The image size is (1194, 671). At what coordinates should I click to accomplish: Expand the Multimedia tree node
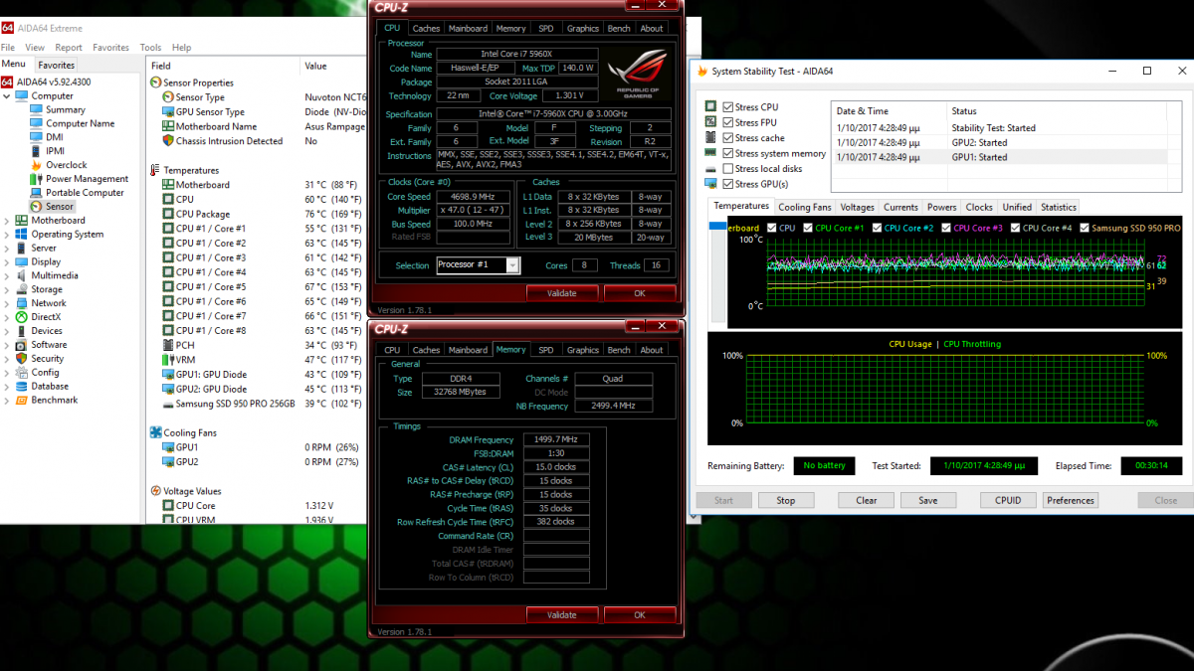tap(8, 275)
